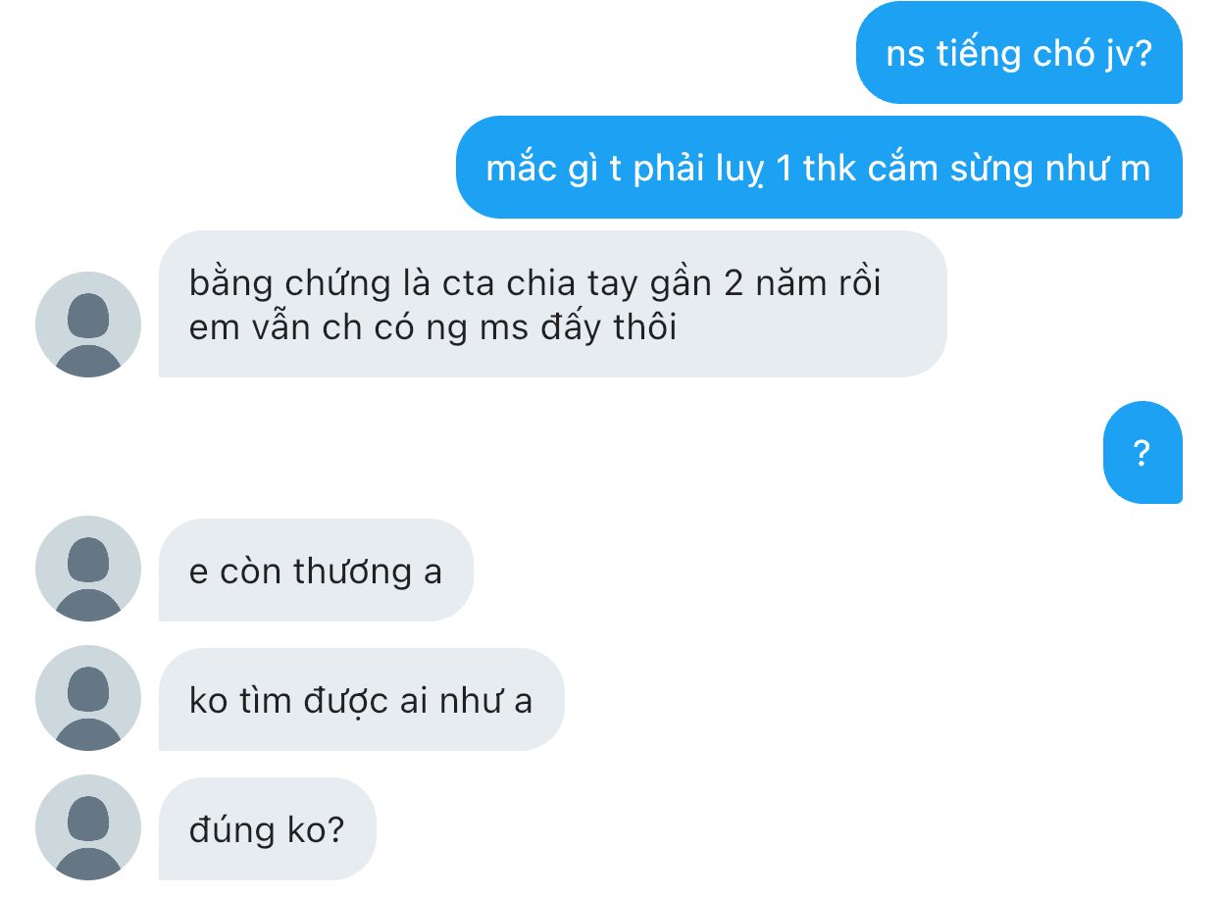This screenshot has height=897, width=1218.
Task: Select the 'ns tiếng chó jv?' sent message bubble
Action: click(x=1019, y=53)
